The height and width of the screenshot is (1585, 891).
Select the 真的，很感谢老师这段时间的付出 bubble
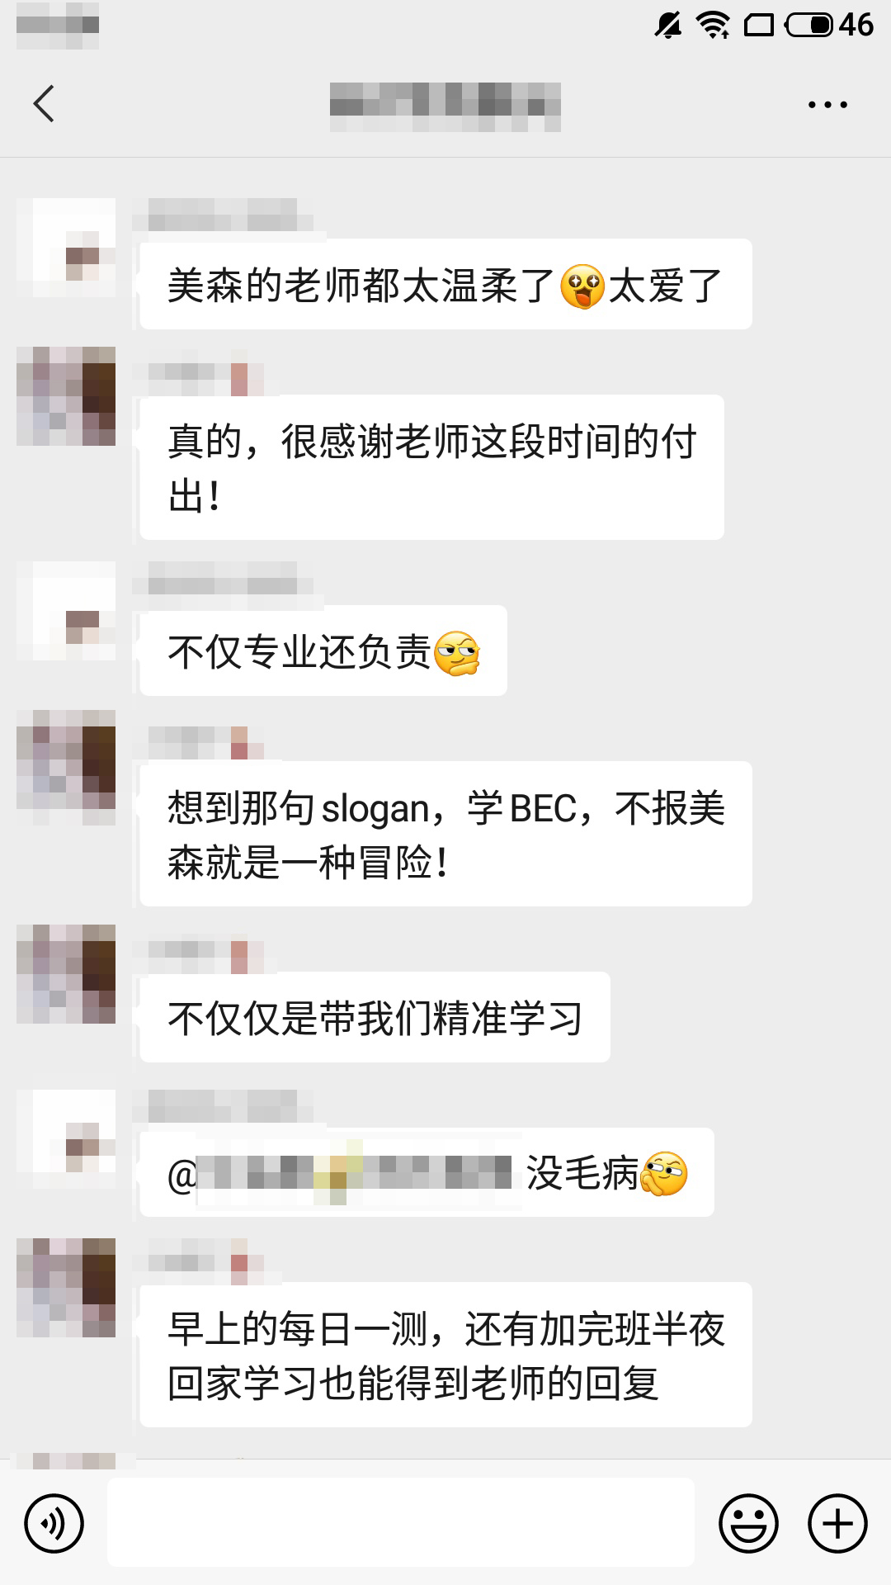[431, 467]
